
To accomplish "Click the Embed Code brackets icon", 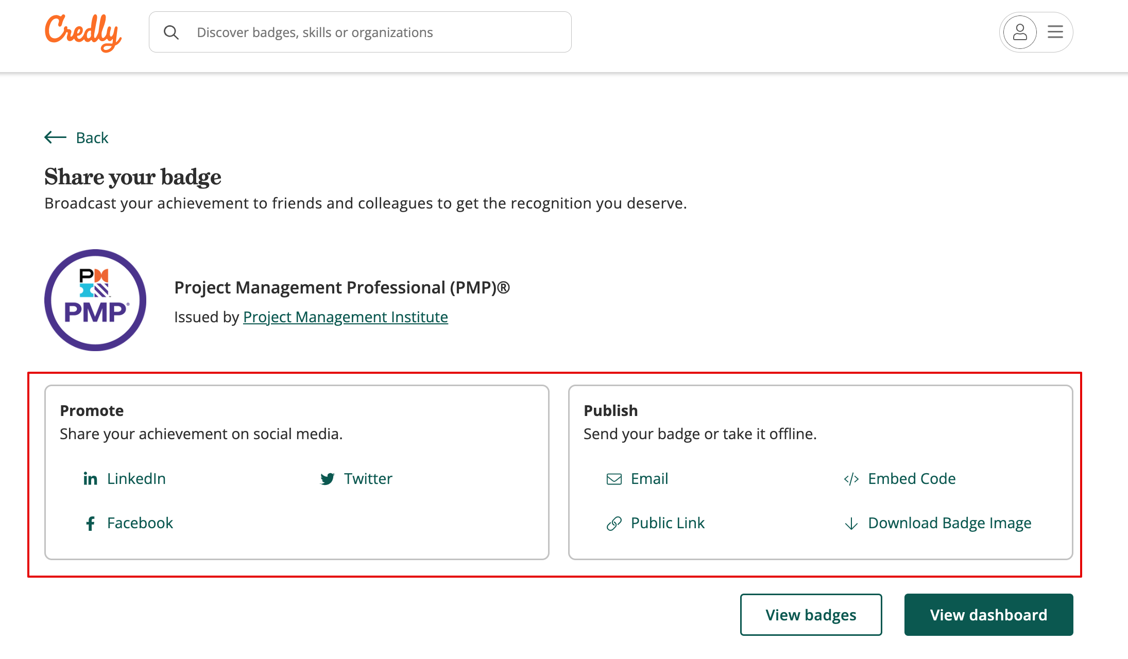I will point(851,479).
